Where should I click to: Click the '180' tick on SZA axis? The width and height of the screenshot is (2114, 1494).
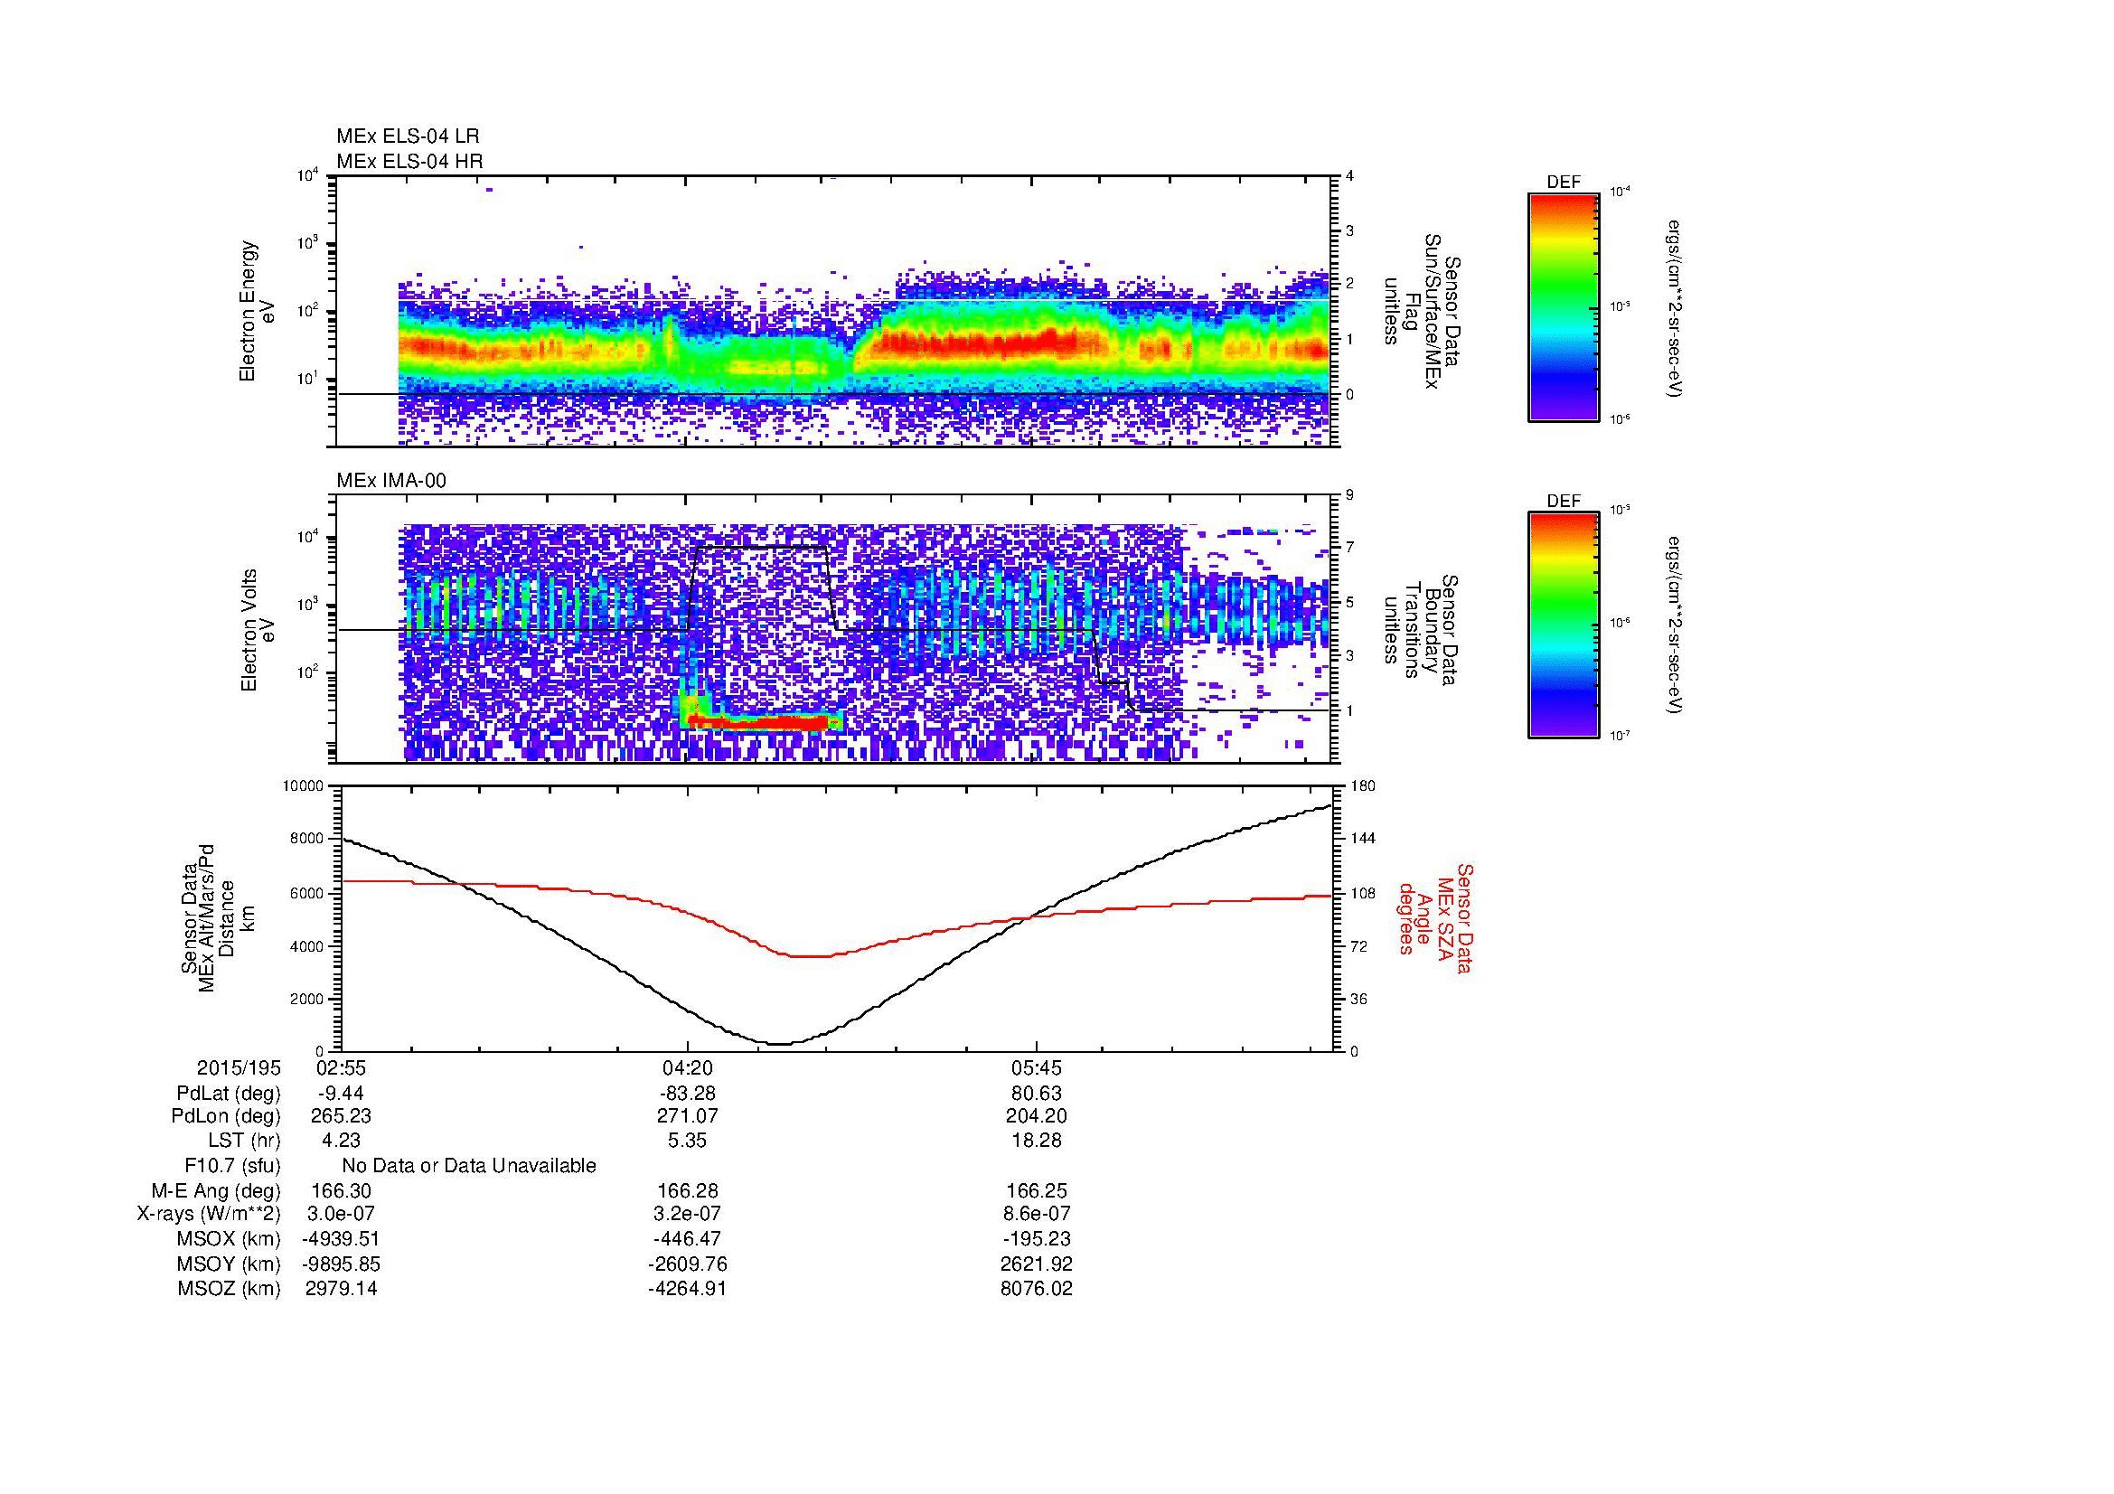pos(1364,786)
